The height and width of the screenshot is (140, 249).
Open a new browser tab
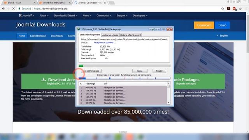click(x=112, y=3)
